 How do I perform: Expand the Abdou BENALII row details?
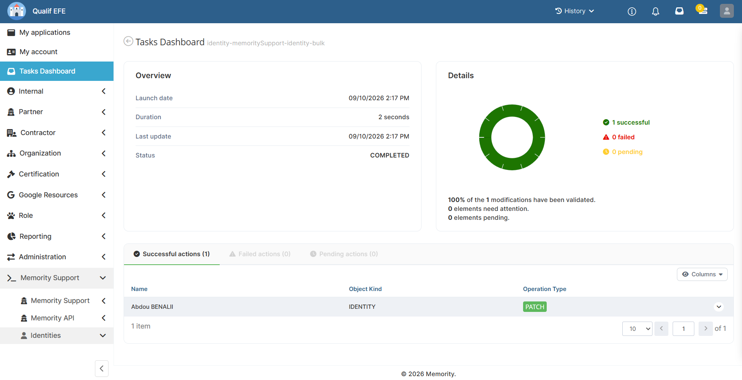719,307
